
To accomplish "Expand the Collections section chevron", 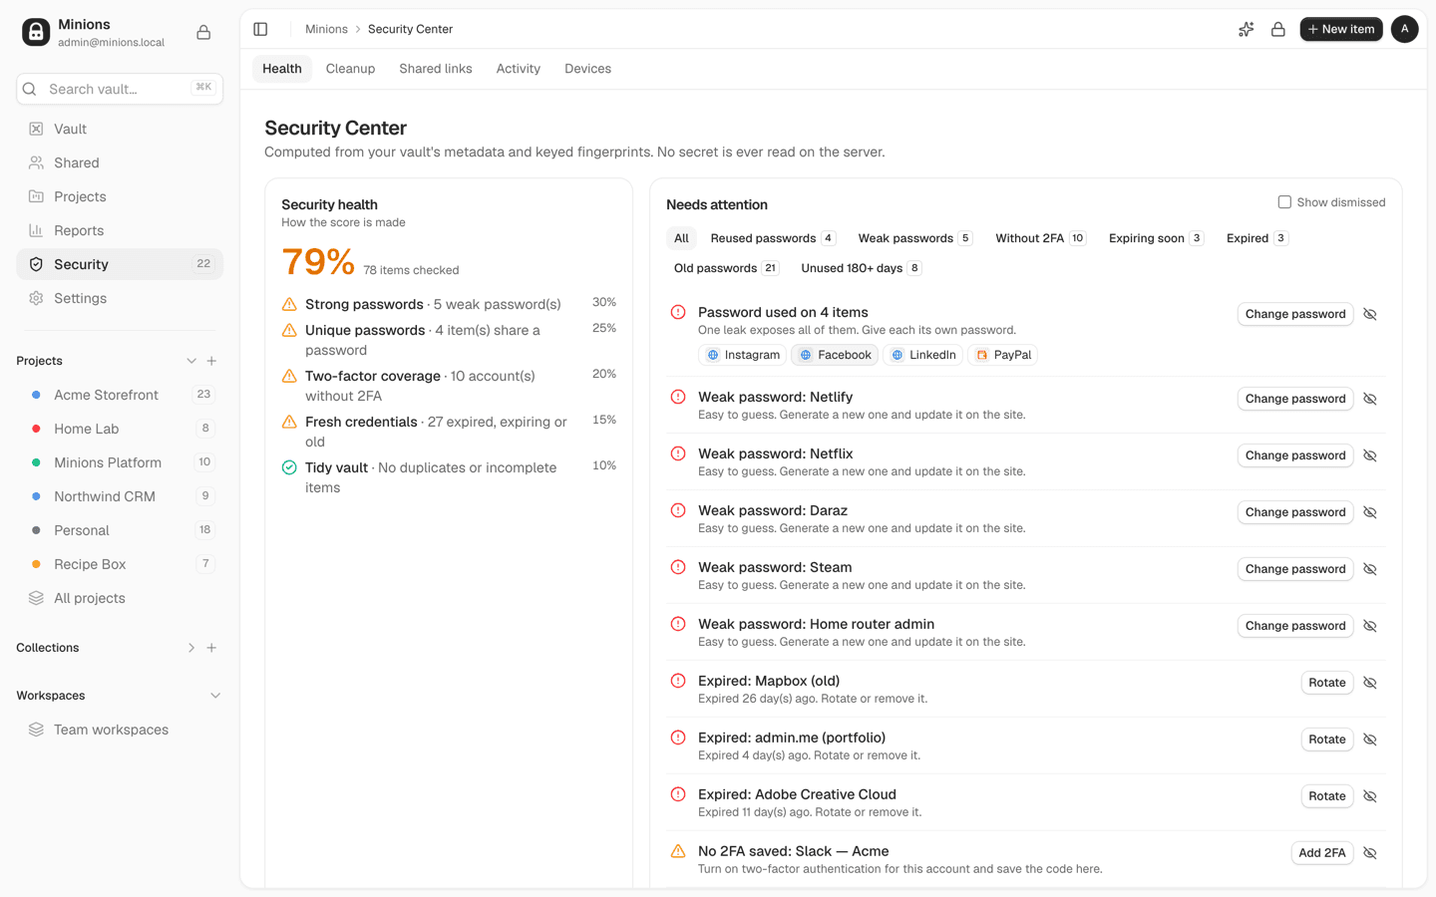I will tap(191, 648).
